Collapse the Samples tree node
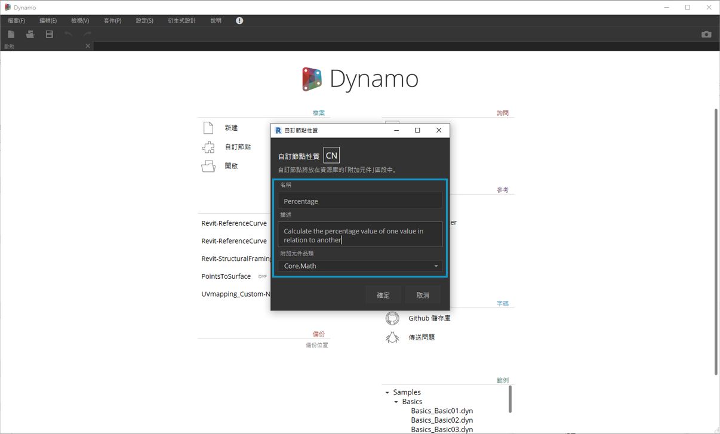720x434 pixels. 387,393
